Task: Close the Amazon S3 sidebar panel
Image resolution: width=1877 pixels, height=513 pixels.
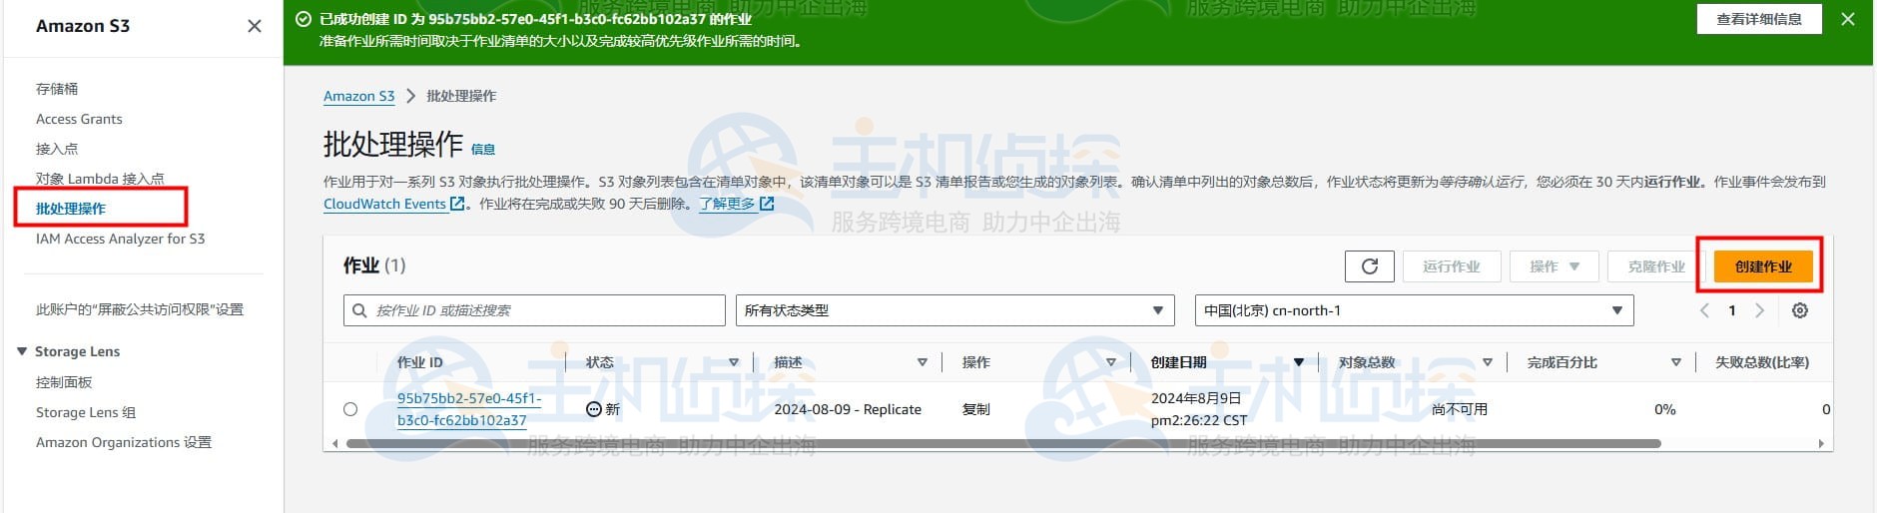Action: coord(255,26)
